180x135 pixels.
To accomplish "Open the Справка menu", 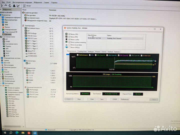I will (54, 2).
